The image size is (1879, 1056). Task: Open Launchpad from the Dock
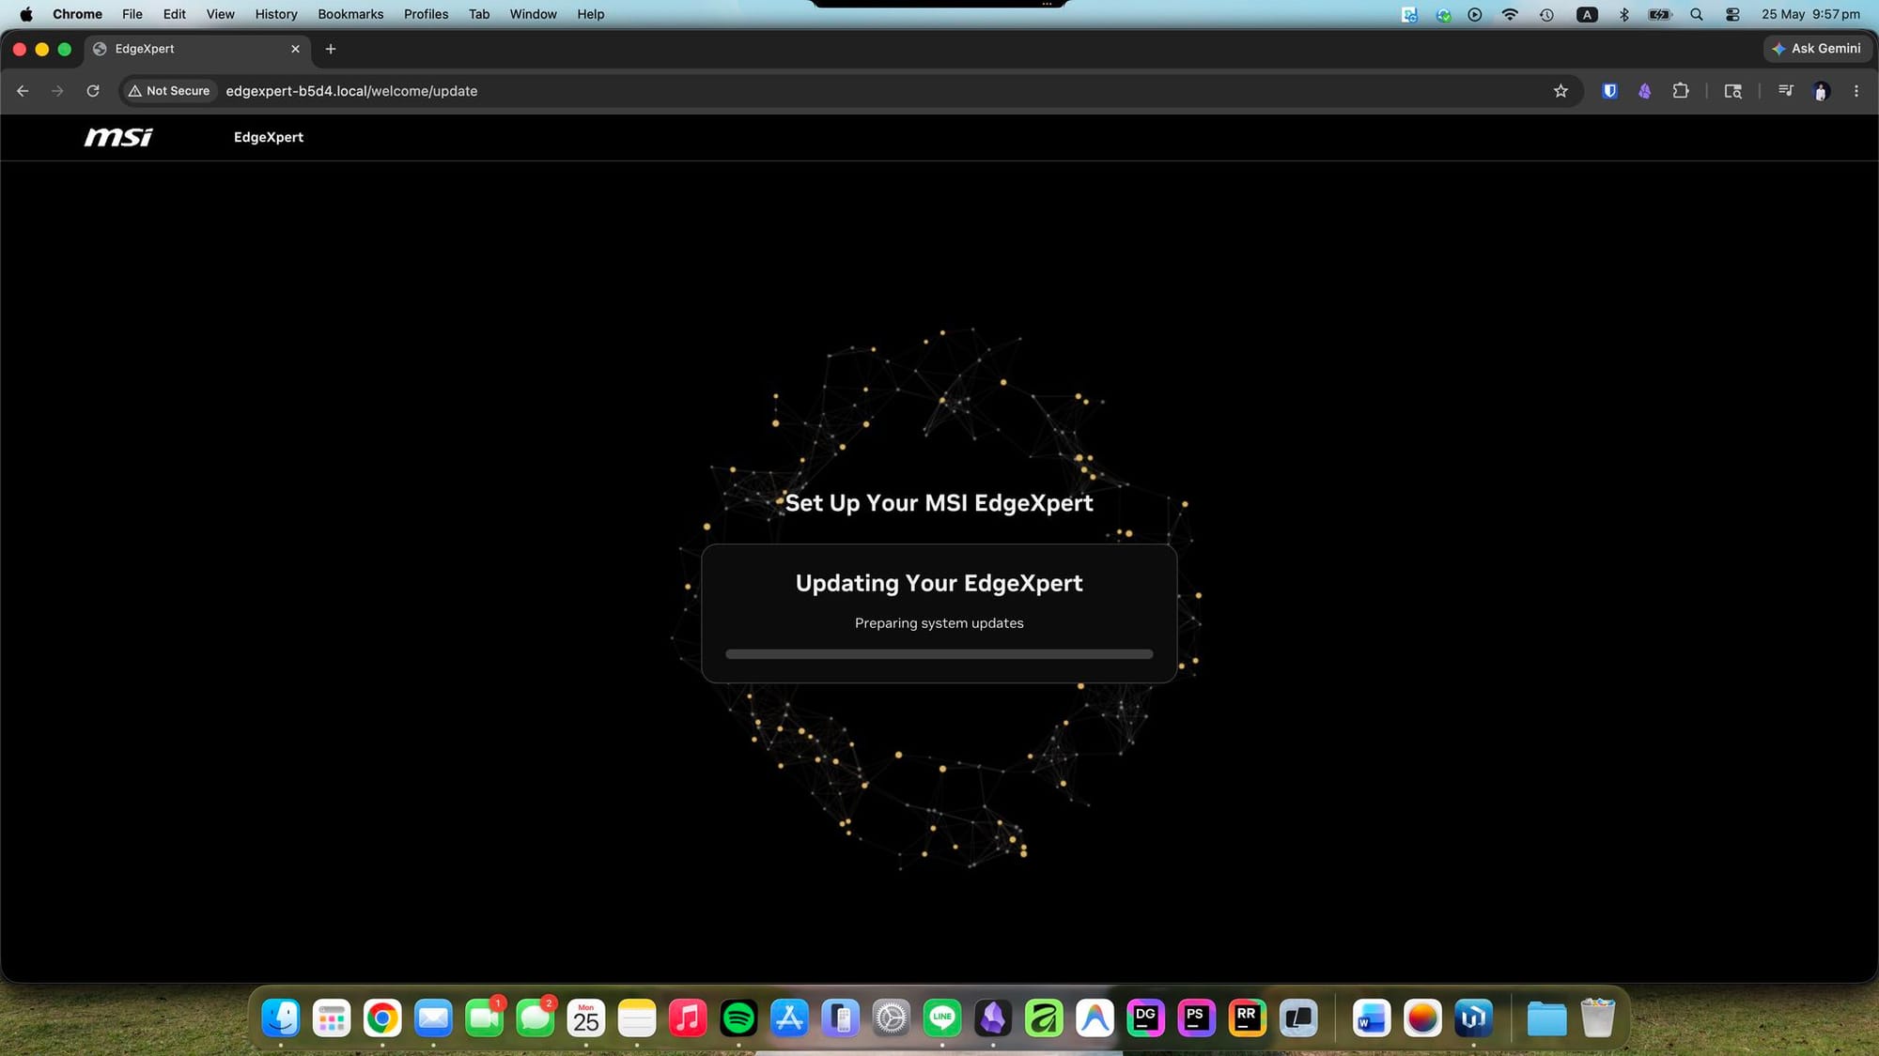(332, 1018)
